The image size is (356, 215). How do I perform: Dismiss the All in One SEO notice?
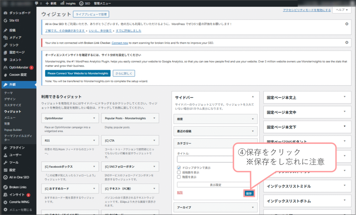pyautogui.click(x=347, y=24)
